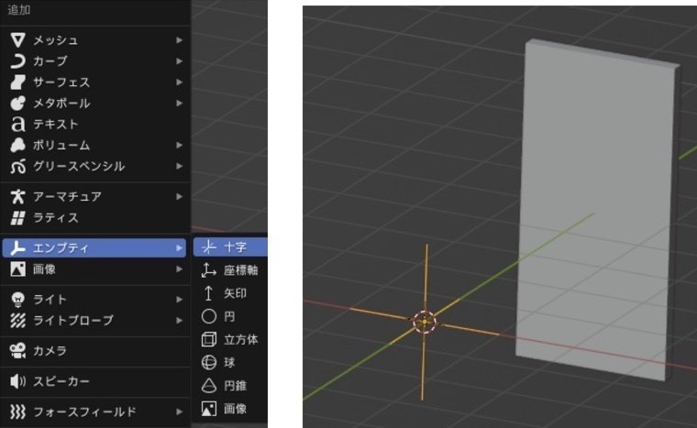Click the 円錐 cone icon in the submenu

(x=209, y=386)
